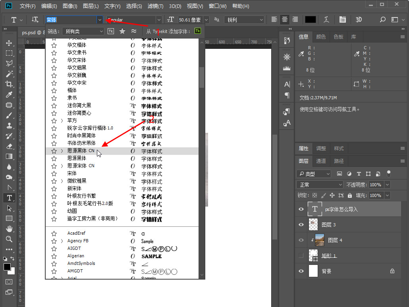The image size is (409, 307).
Task: Show favorite fonts star filter
Action: click(122, 31)
